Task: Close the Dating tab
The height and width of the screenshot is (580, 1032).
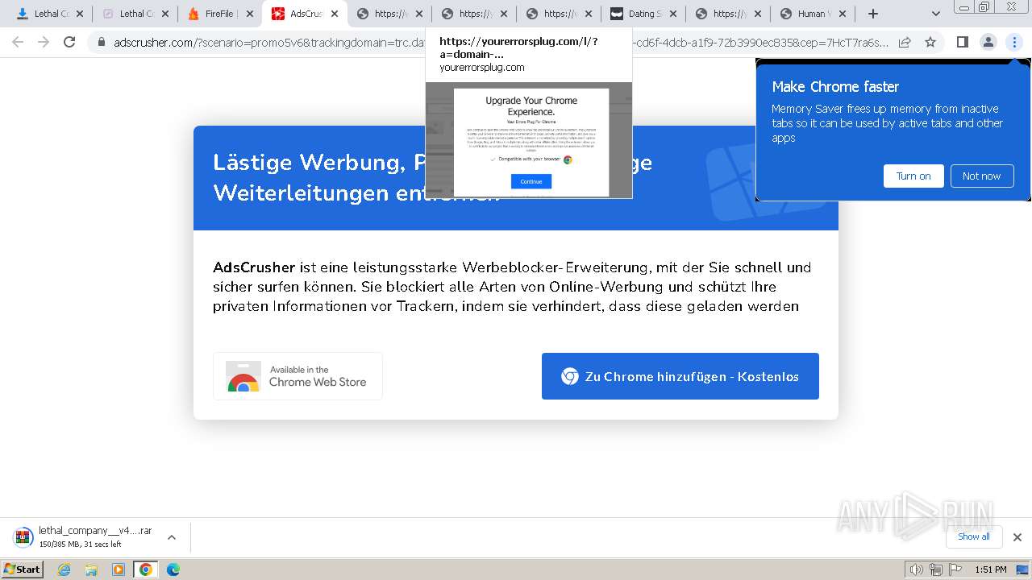Action: 673,14
